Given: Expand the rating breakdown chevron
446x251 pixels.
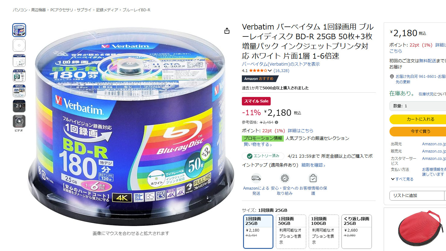Looking at the screenshot, I should pos(270,70).
